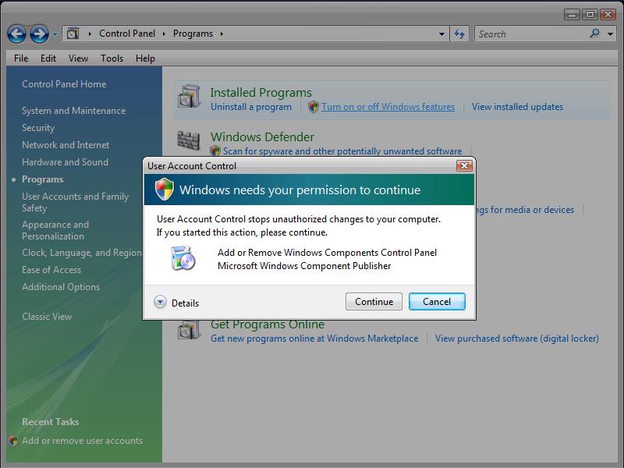
Task: Click the Forward navigation arrow
Action: [39, 34]
